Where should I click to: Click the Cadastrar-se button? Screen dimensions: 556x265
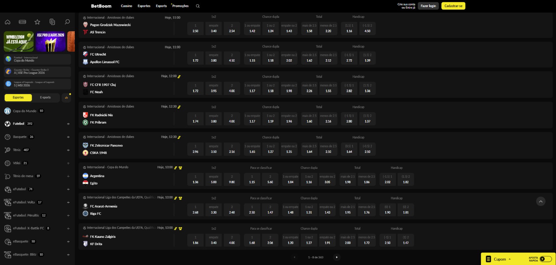pos(453,6)
